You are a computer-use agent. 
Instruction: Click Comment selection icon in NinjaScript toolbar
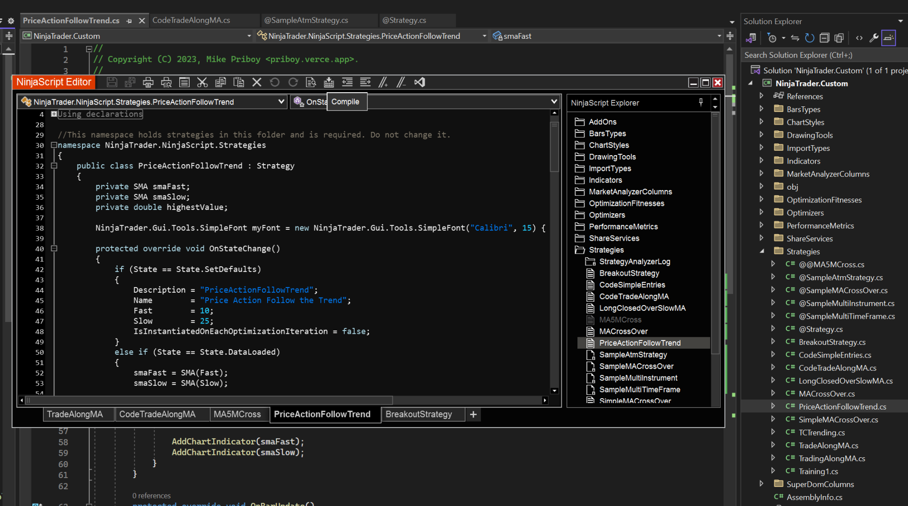point(383,82)
